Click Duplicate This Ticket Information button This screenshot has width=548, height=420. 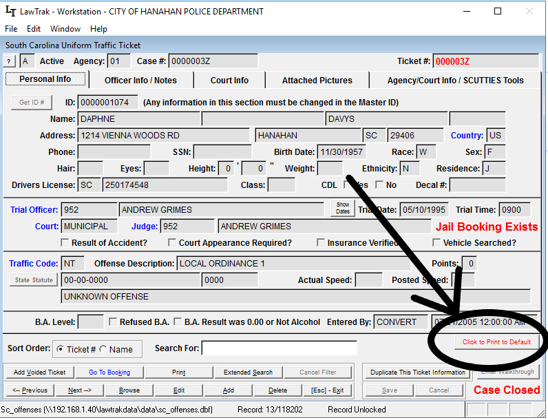click(x=418, y=372)
